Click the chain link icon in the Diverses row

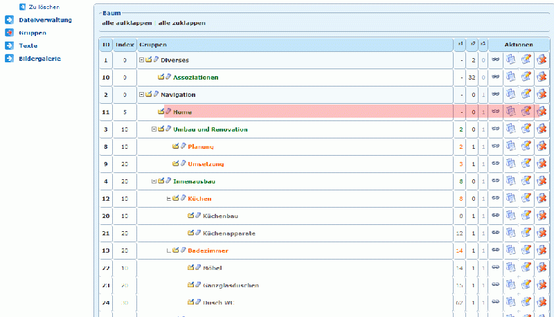(496, 60)
